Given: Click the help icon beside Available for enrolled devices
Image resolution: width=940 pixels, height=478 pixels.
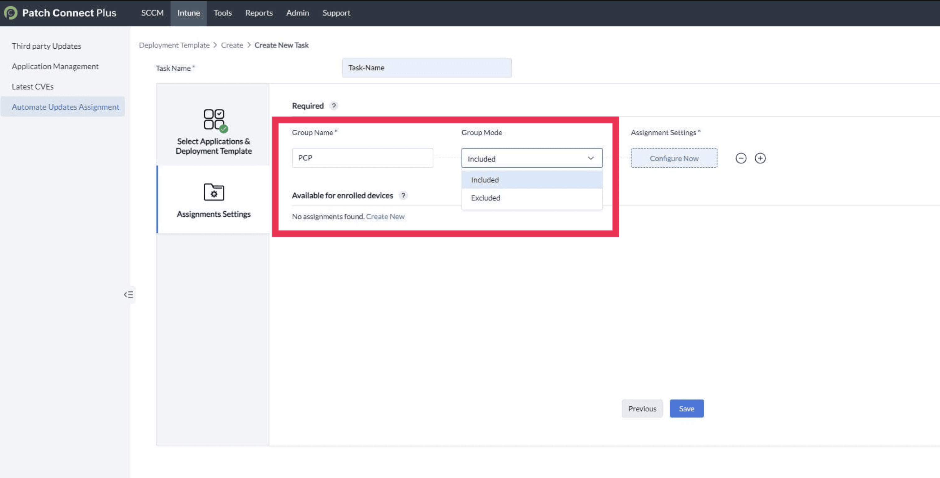Looking at the screenshot, I should coord(403,195).
